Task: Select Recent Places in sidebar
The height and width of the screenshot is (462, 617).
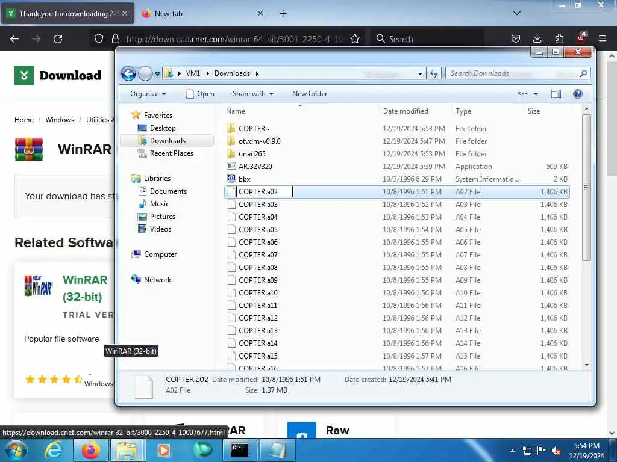Action: [171, 153]
